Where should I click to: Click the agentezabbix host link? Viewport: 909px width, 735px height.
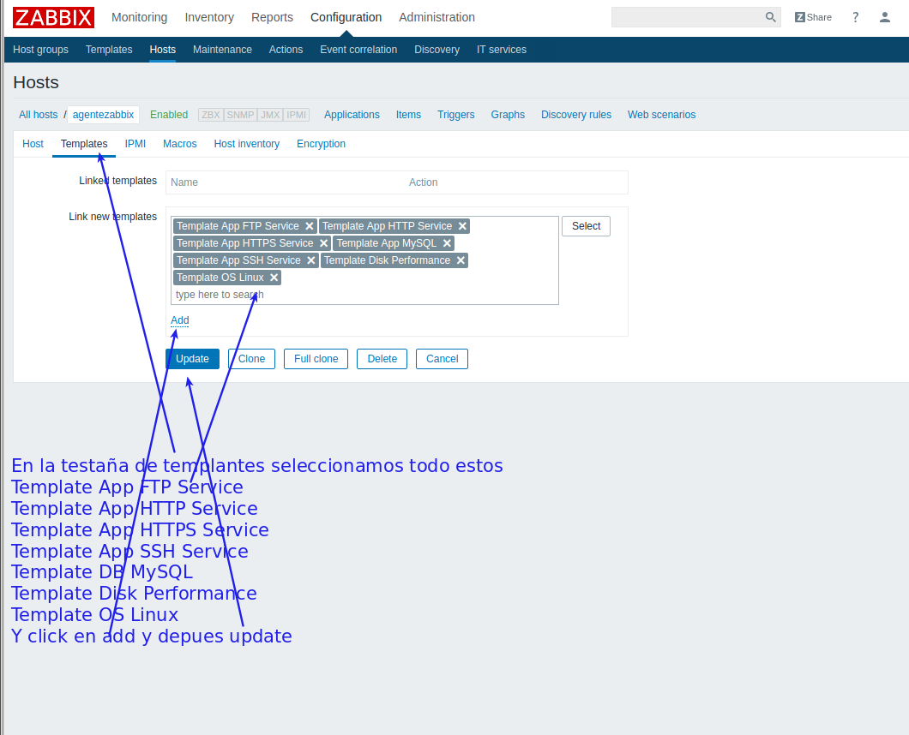pos(103,115)
